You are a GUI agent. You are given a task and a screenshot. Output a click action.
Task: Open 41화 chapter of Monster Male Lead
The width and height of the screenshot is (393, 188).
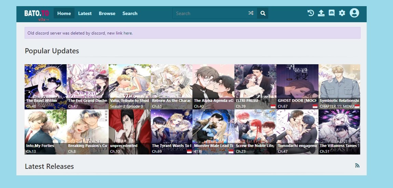point(198,151)
